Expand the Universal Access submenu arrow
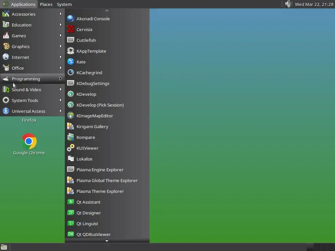Screen dimensions: 335x251 pos(61,111)
